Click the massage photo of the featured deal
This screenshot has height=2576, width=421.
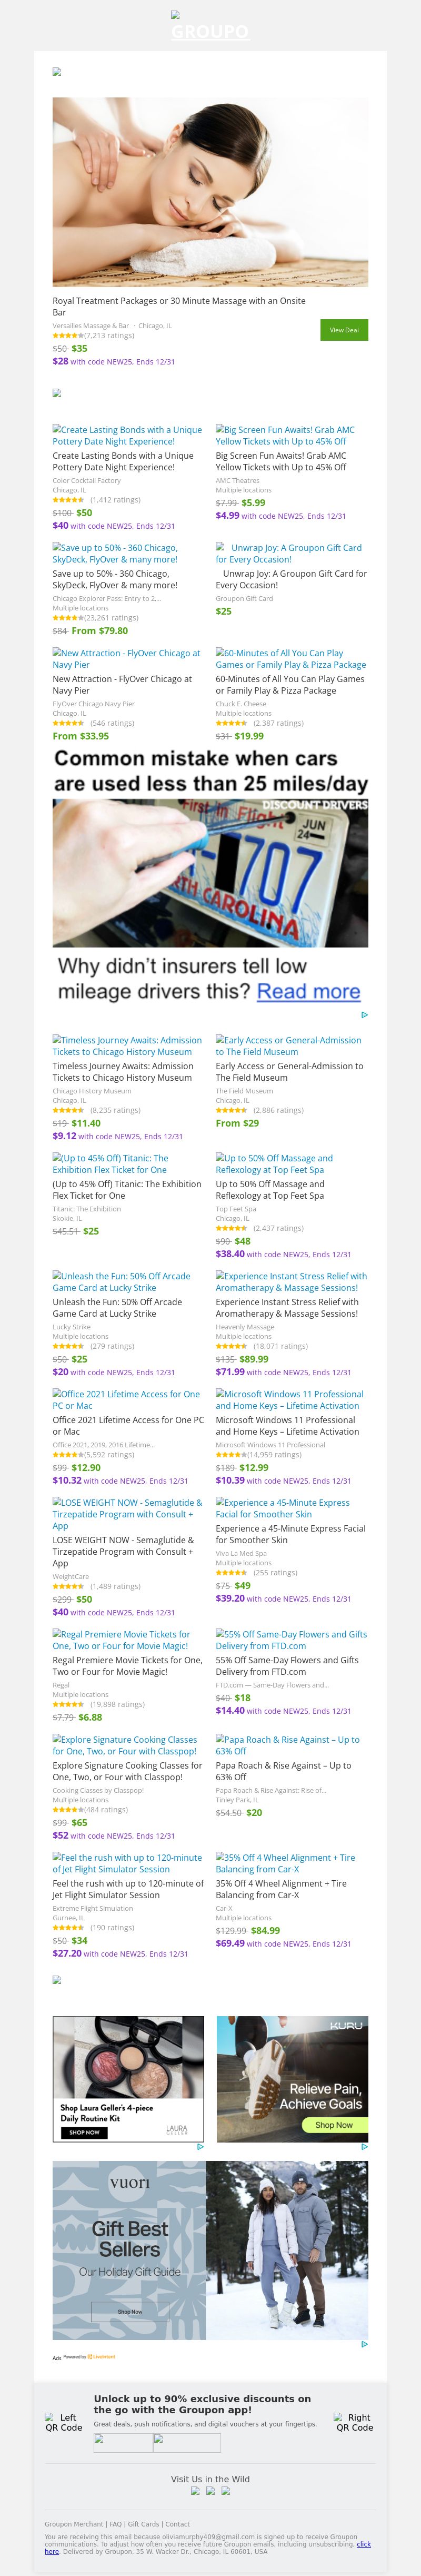[x=210, y=192]
